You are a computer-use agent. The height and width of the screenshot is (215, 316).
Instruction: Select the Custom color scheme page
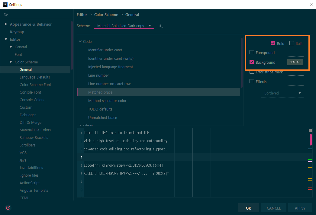click(x=26, y=107)
